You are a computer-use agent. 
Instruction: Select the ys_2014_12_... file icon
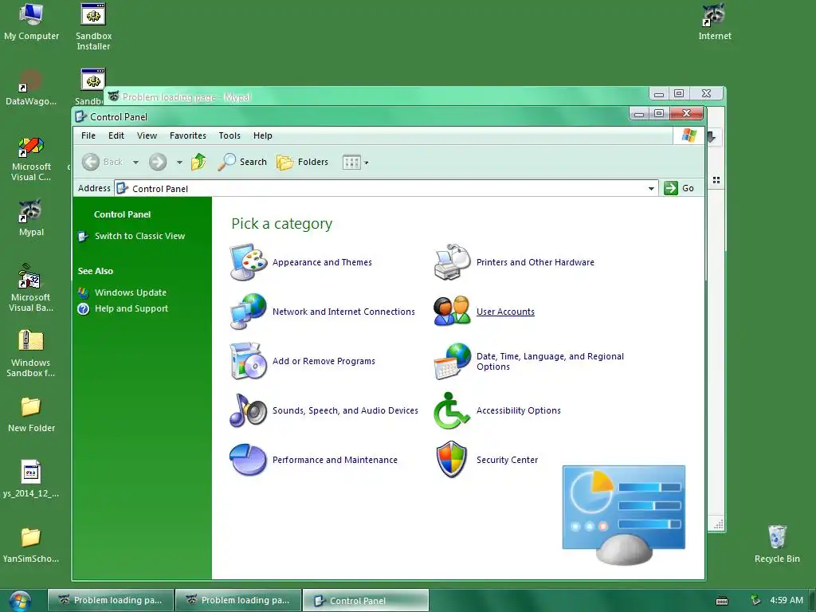[31, 479]
